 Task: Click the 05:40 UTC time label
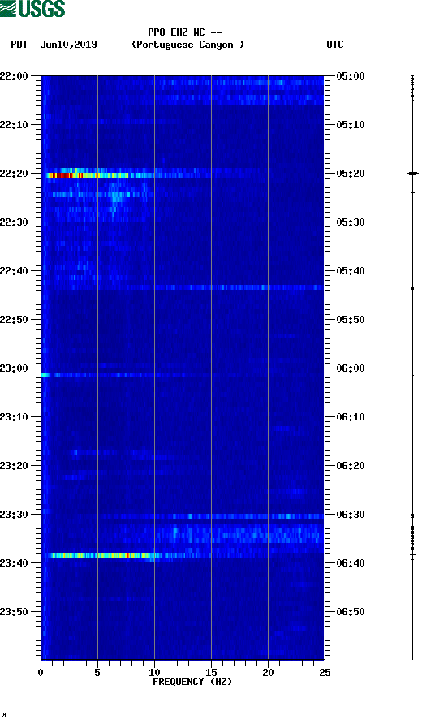click(351, 271)
